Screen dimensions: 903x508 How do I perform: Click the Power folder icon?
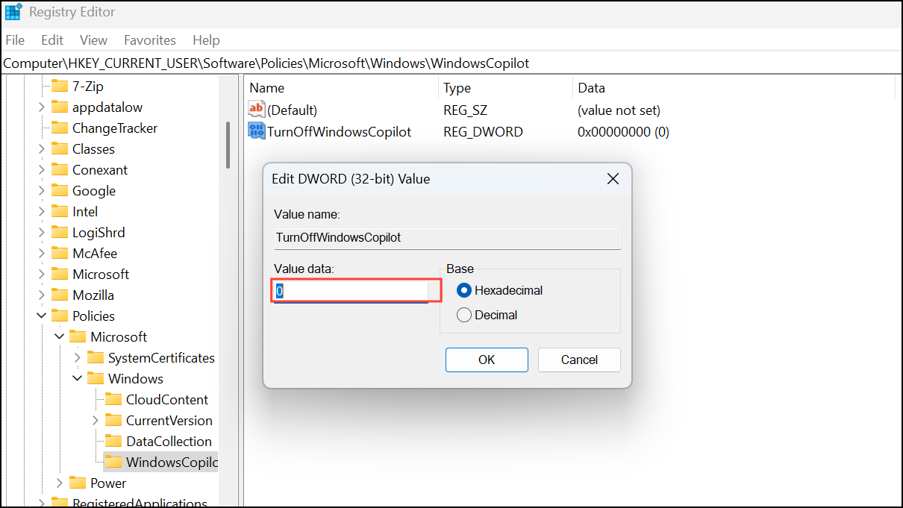pos(78,483)
